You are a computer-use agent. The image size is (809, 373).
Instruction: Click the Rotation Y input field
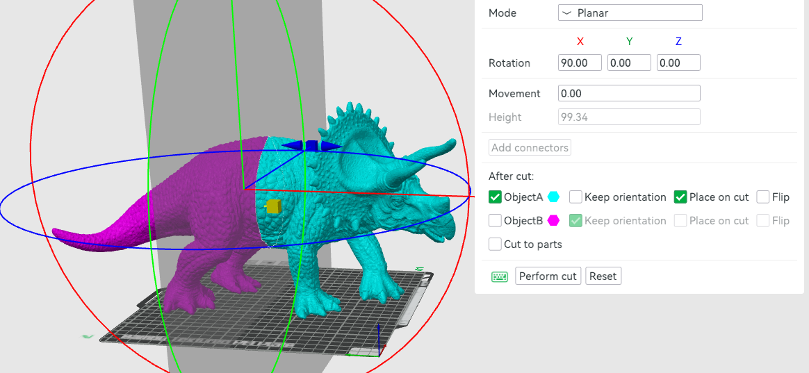[629, 63]
